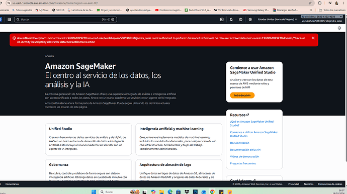
Task: Open the Términos footer link
Action: [x=308, y=184]
